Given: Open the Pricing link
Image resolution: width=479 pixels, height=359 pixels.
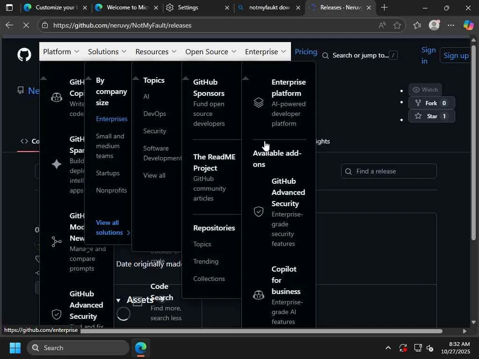Looking at the screenshot, I should (x=306, y=51).
